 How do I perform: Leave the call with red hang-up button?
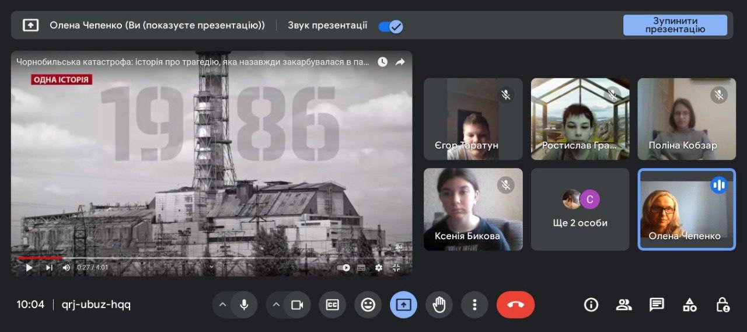515,305
